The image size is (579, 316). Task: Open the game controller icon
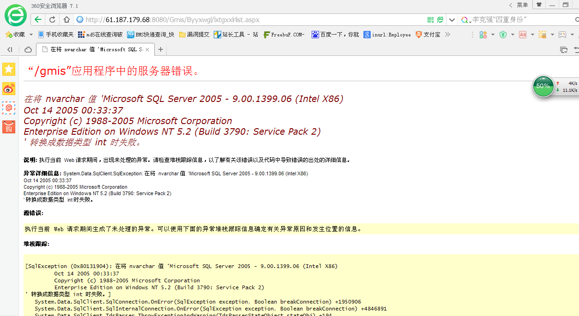click(562, 35)
